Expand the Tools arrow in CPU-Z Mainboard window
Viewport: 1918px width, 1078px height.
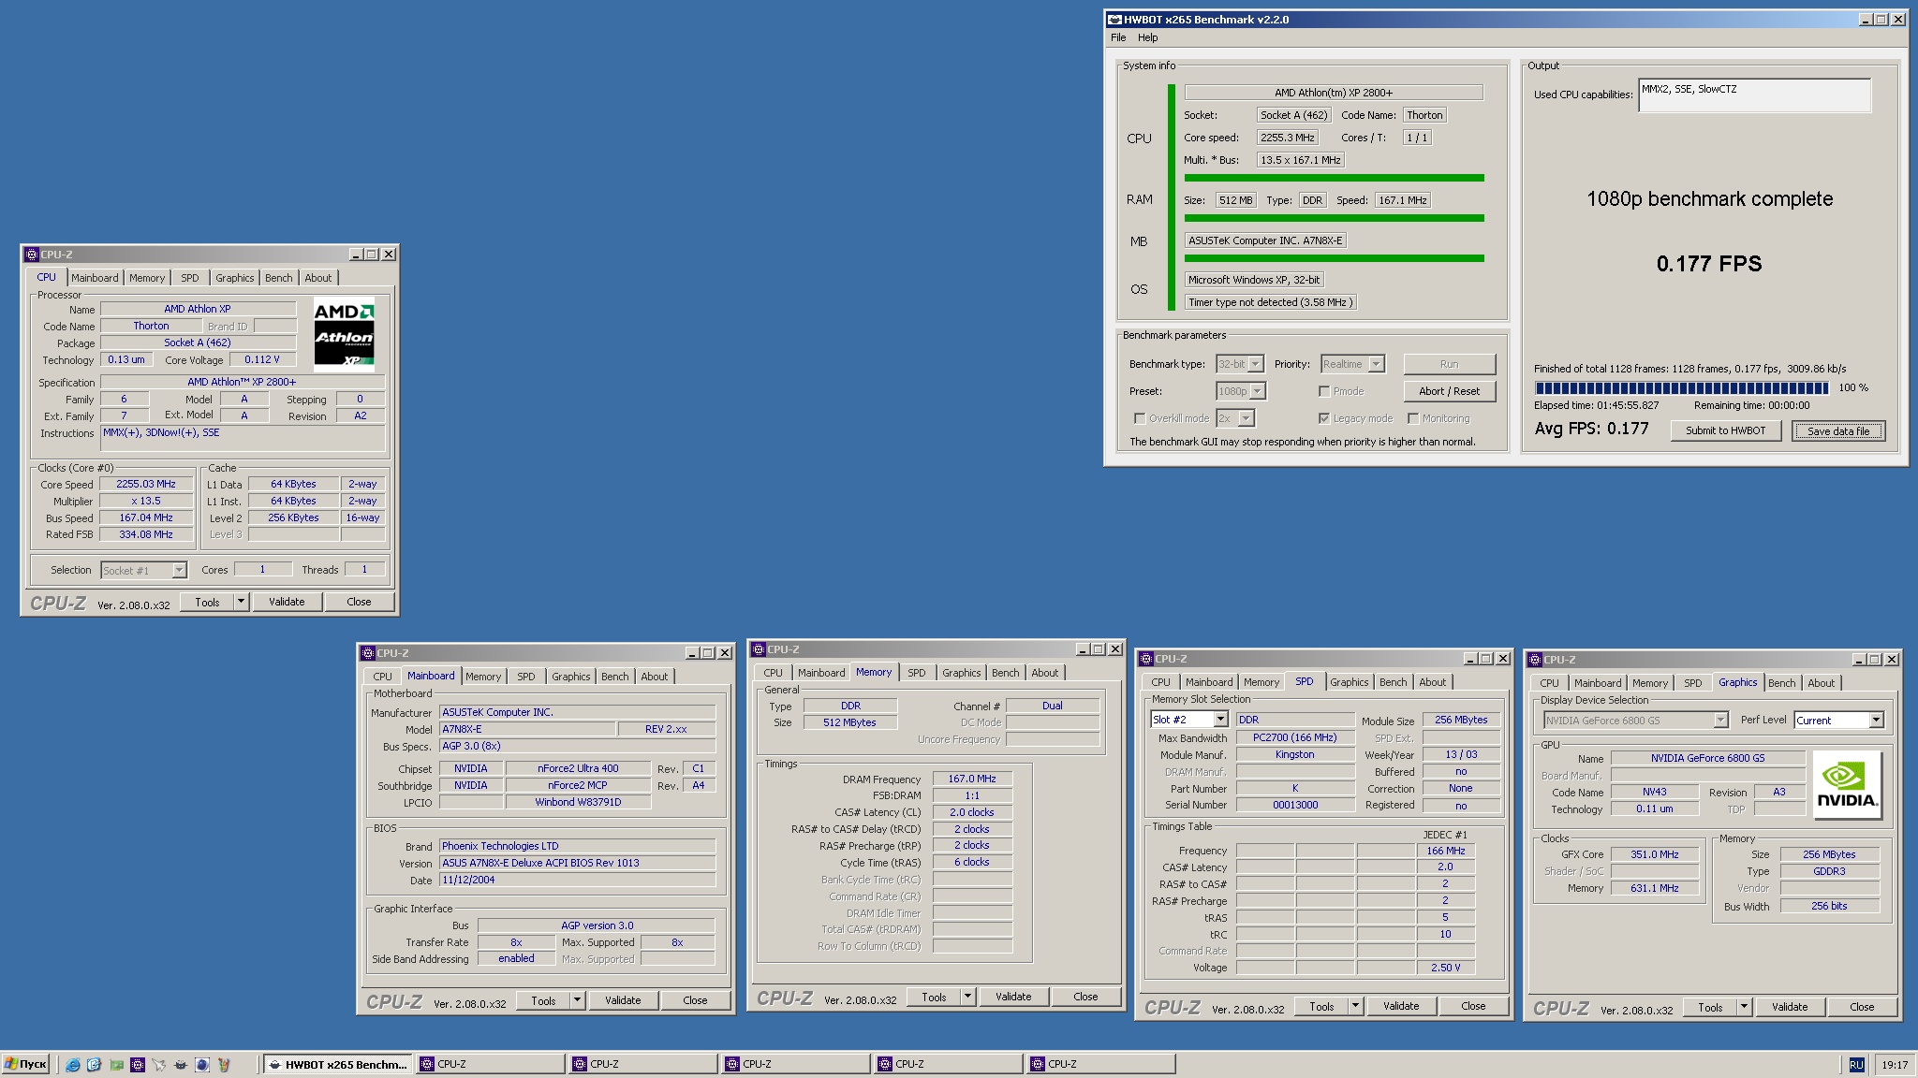[x=578, y=1000]
